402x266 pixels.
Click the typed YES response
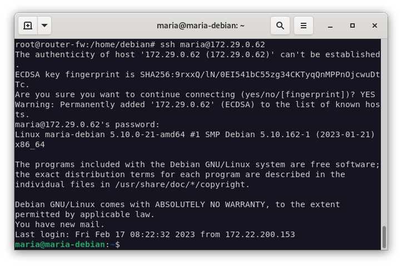pos(368,94)
